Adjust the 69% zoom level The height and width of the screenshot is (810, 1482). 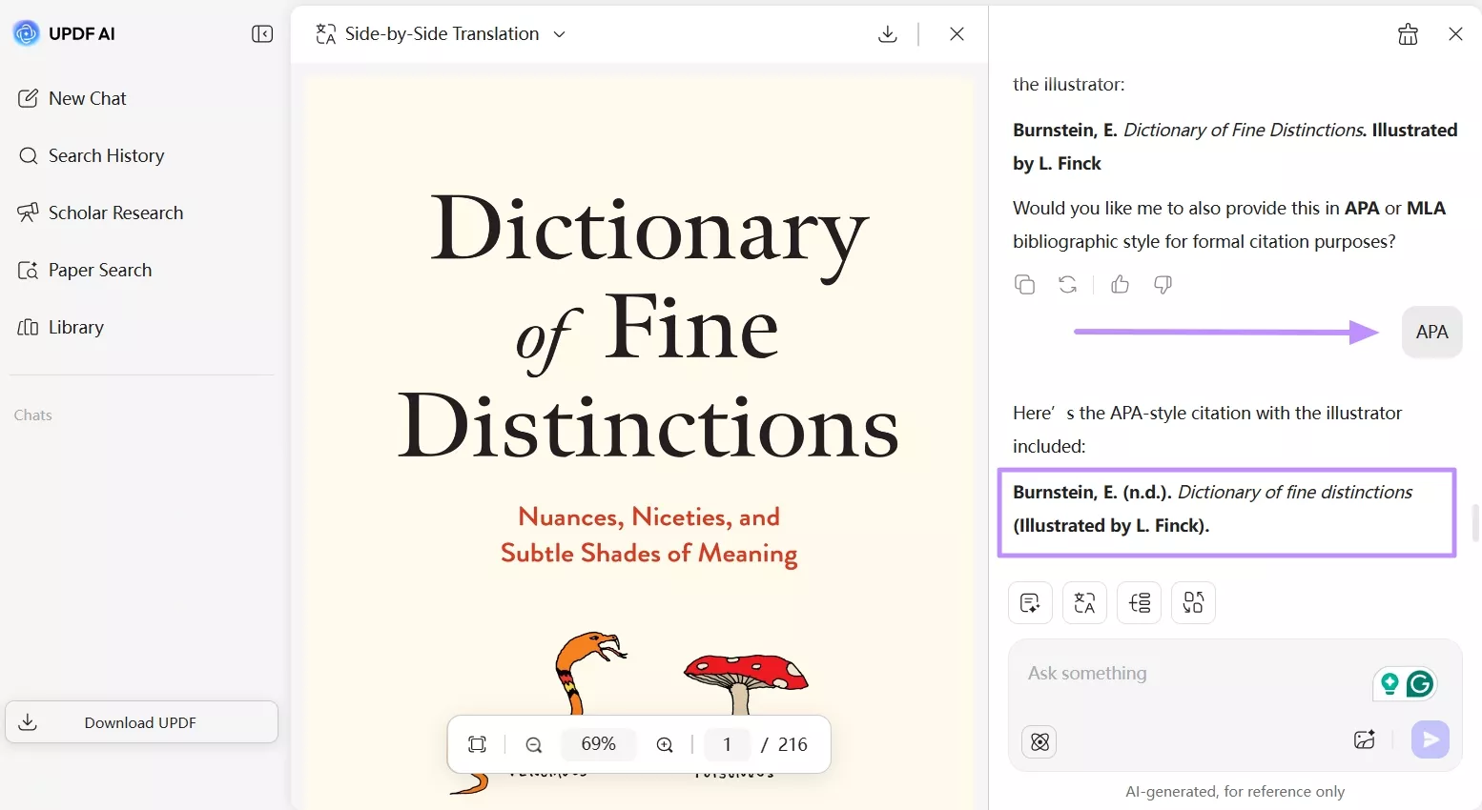pos(598,744)
